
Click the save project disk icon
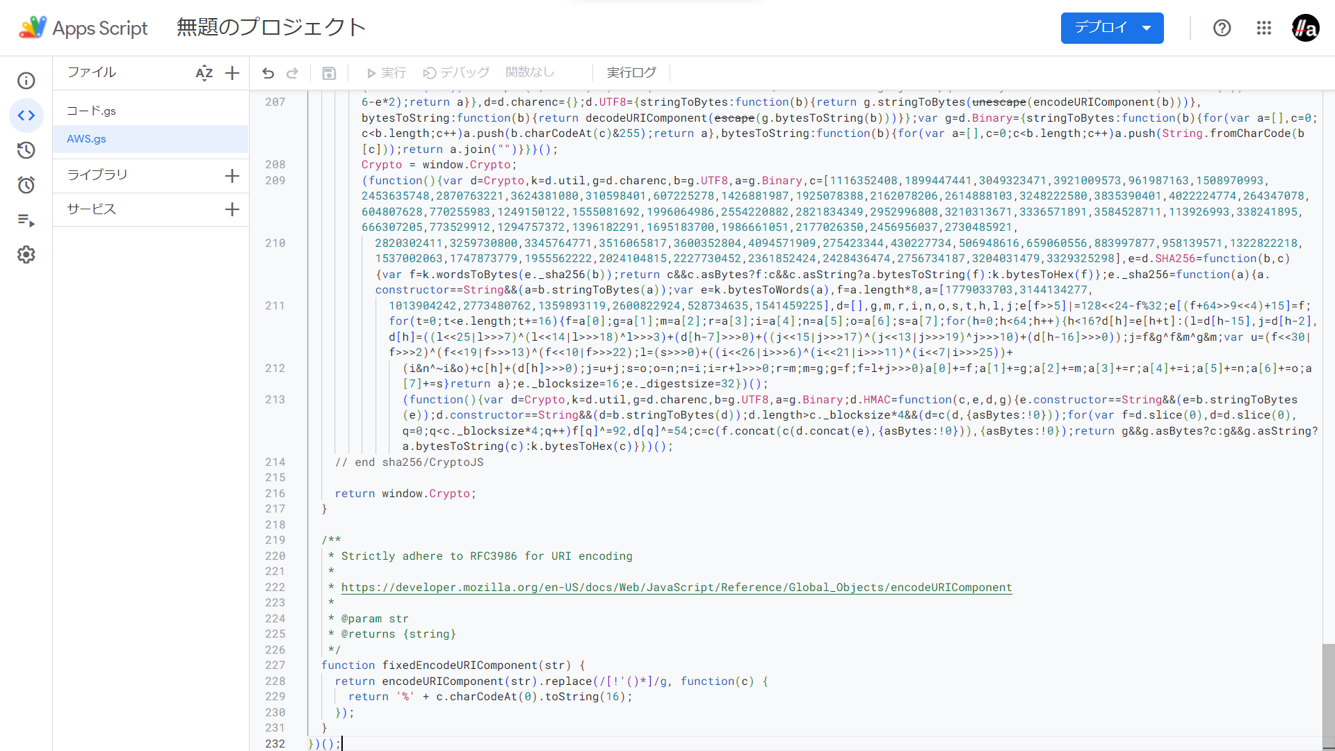coord(330,73)
